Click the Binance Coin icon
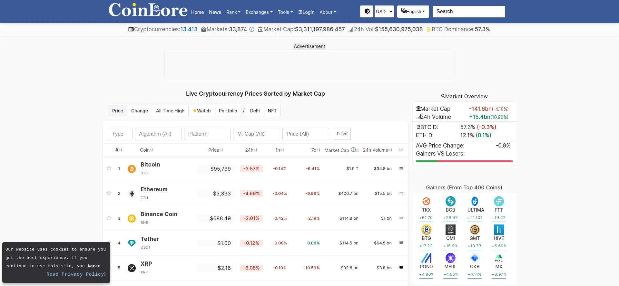This screenshot has height=286, width=619. pos(132,218)
